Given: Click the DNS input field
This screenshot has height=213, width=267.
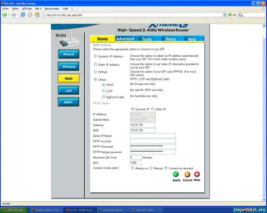Looking at the screenshot, I should (x=143, y=130).
